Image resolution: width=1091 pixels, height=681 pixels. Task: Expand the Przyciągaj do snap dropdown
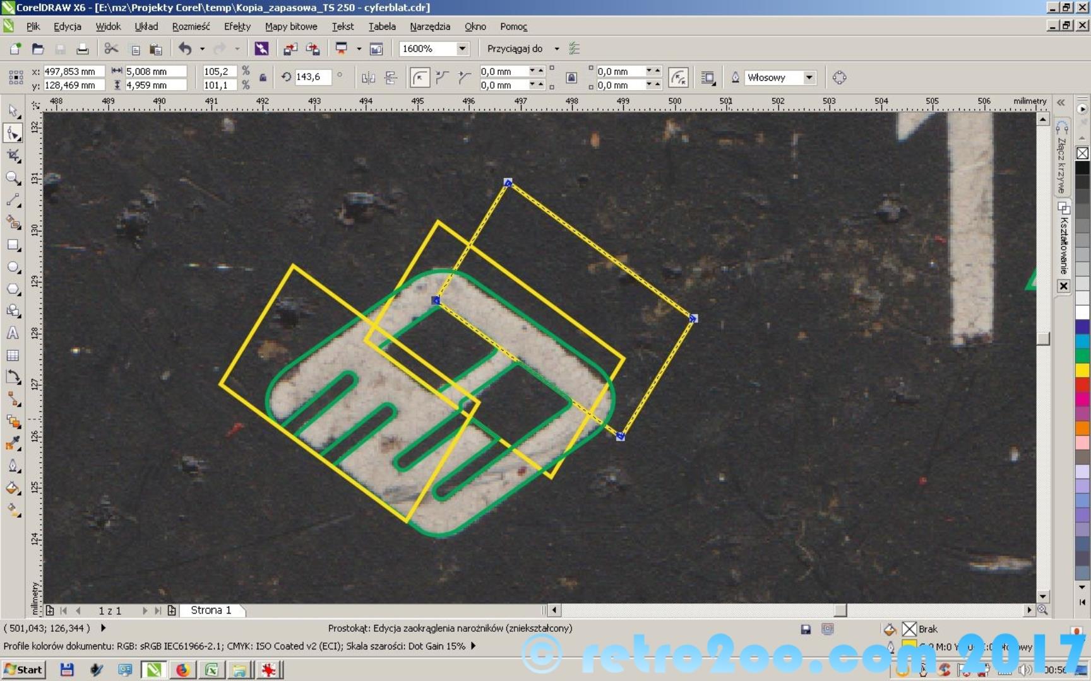556,49
